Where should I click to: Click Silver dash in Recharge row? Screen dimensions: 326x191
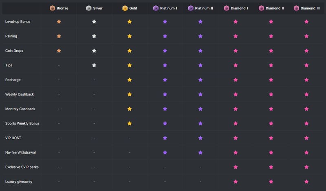click(94, 80)
